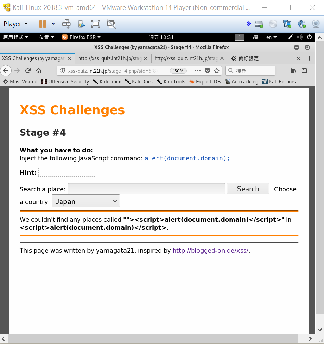Click the 搜尋 search box
The height and width of the screenshot is (344, 324).
pos(250,71)
